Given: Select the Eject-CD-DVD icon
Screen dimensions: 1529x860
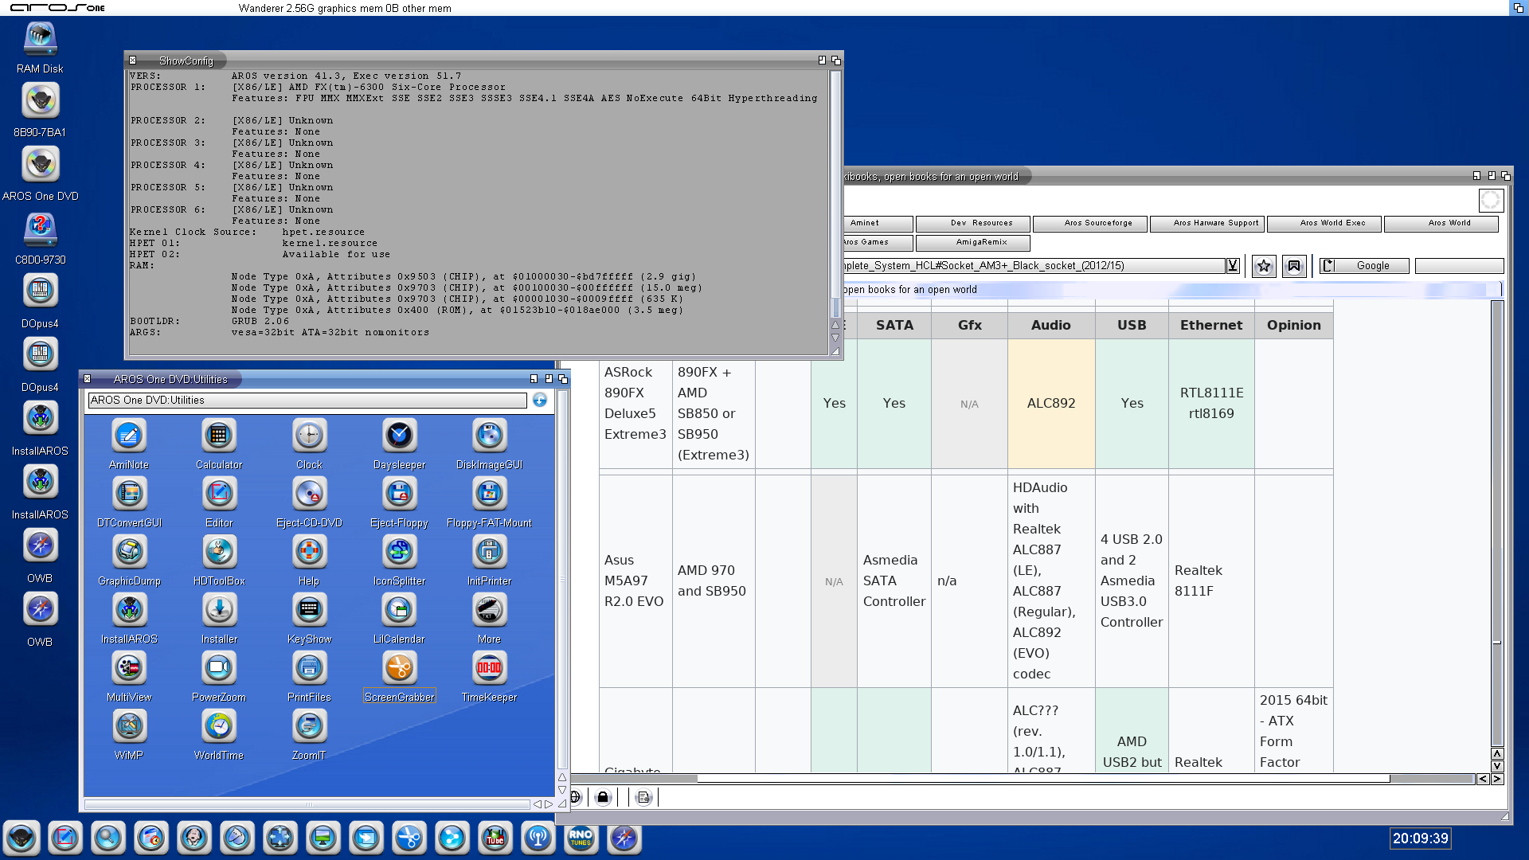Looking at the screenshot, I should tap(309, 494).
